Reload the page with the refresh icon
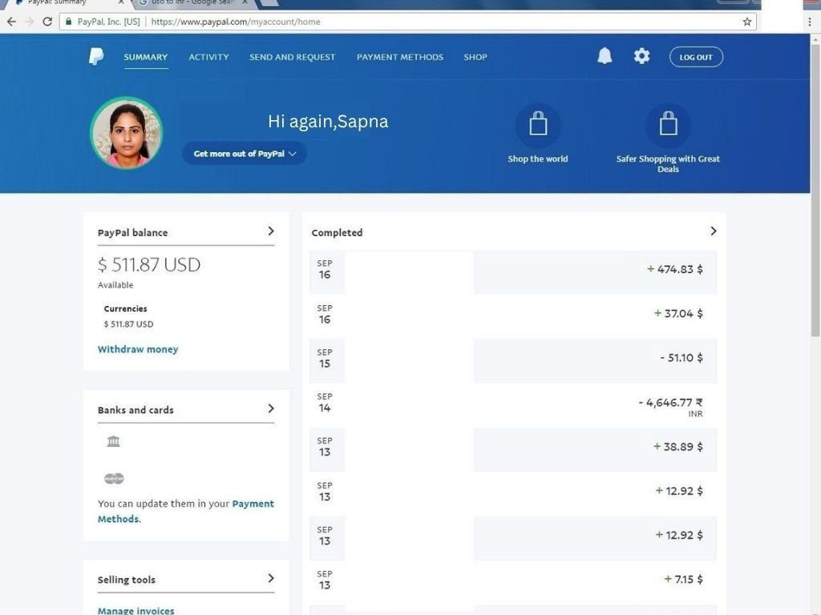The width and height of the screenshot is (821, 615). pyautogui.click(x=47, y=22)
